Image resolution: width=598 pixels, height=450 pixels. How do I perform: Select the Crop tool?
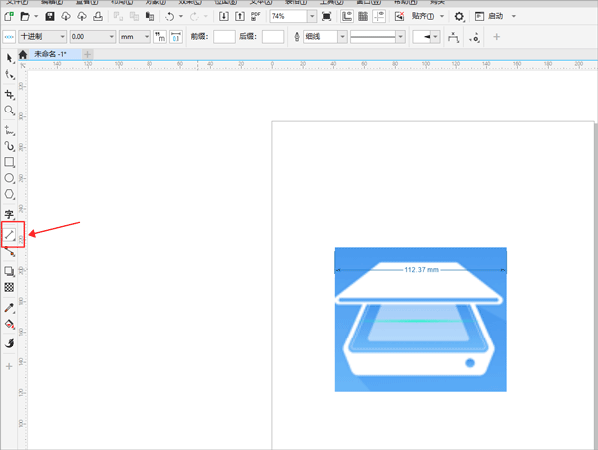coord(9,95)
